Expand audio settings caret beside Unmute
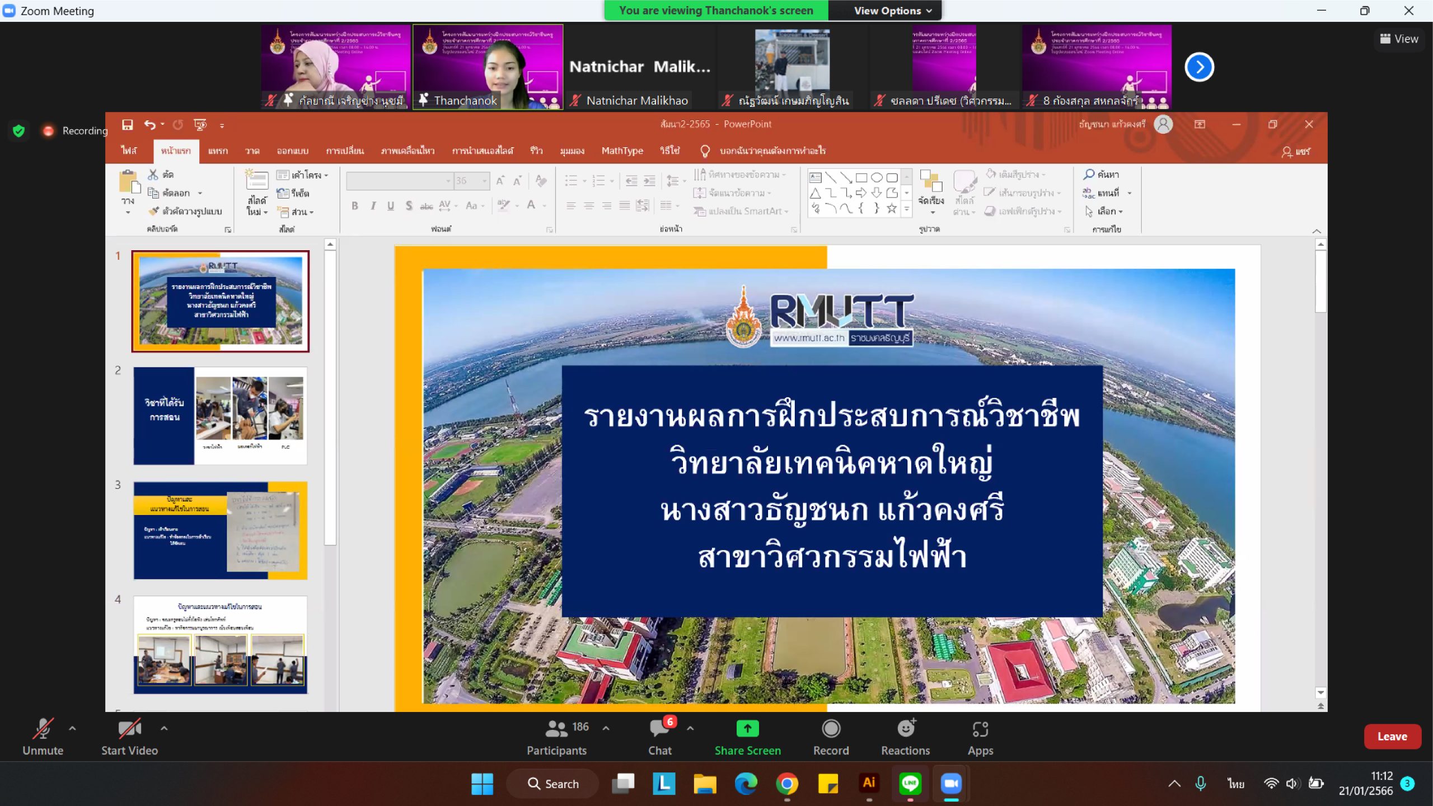Viewport: 1433px width, 806px height. pos(72,728)
